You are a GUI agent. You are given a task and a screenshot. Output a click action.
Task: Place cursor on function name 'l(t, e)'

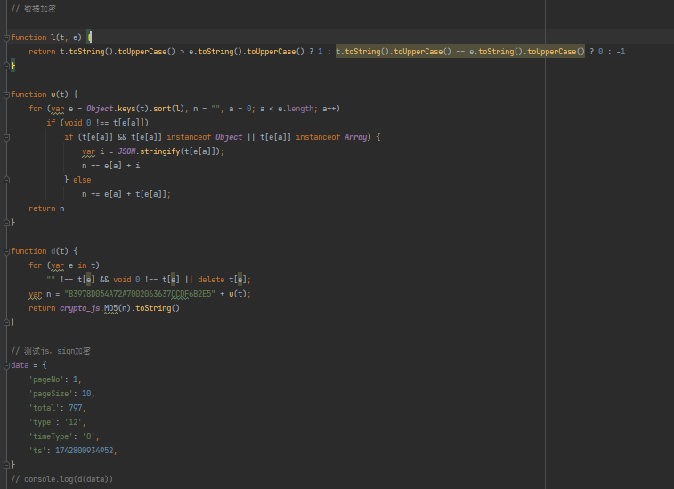tap(66, 37)
